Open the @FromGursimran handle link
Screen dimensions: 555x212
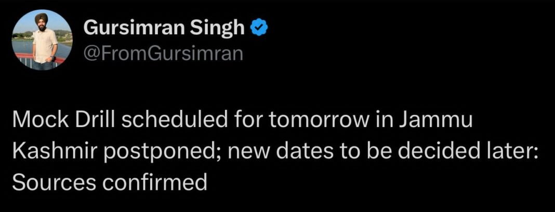163,54
